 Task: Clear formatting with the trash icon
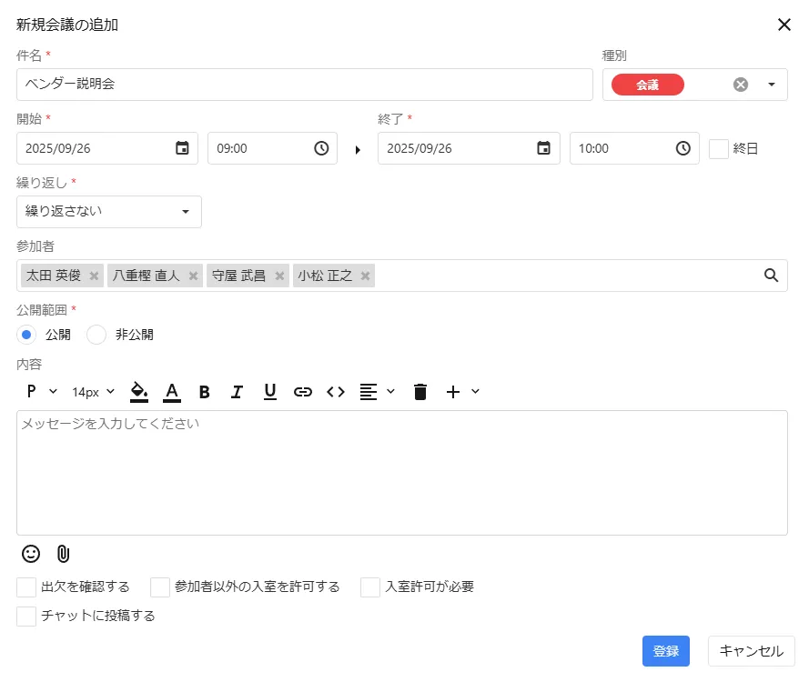(420, 391)
